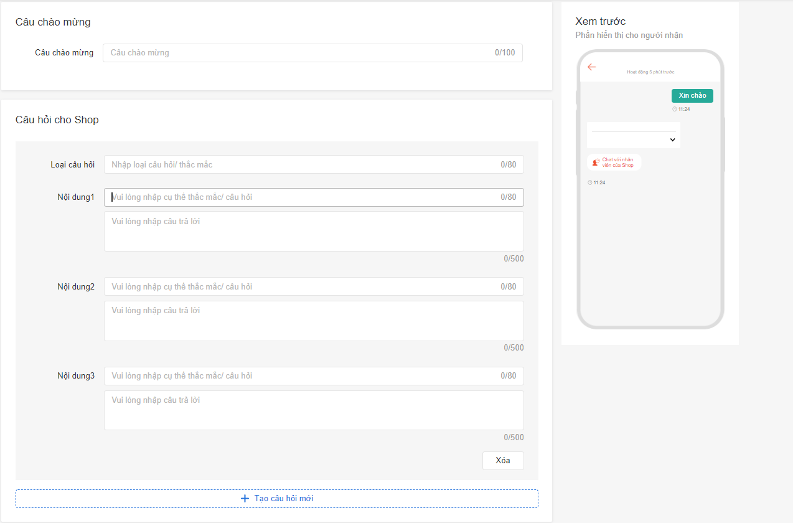Click the clock icon below the staff chat bubble

pyautogui.click(x=590, y=182)
